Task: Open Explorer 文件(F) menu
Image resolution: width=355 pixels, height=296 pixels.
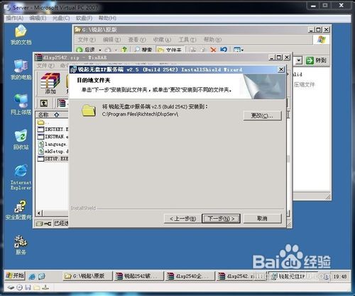Action: click(87, 40)
